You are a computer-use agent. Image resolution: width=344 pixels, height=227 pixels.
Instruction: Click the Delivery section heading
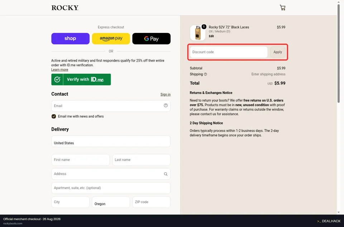click(x=60, y=129)
